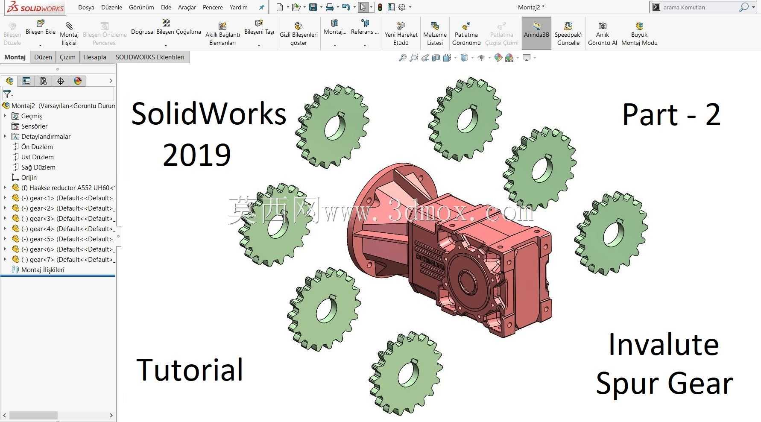Select the Bileşeni Taşı (Move Component) tool
The image size is (761, 422).
pos(259,26)
